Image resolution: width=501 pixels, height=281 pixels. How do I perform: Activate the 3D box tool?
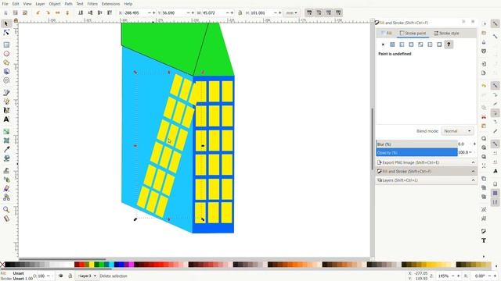(6, 71)
